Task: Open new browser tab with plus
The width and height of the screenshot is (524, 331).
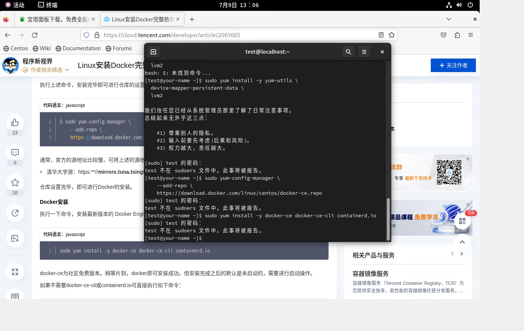Action: pyautogui.click(x=192, y=19)
